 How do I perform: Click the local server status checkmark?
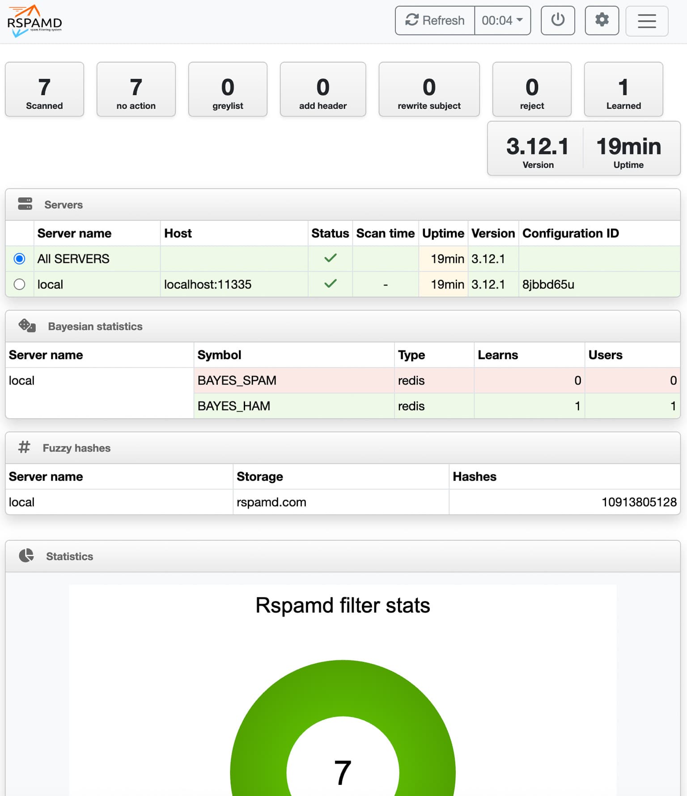(x=331, y=284)
